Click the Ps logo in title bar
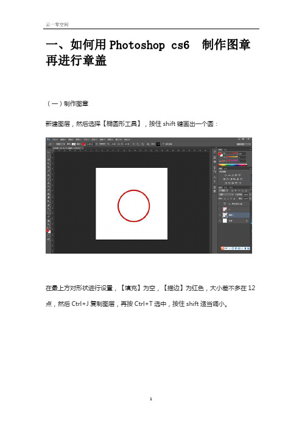Image resolution: width=302 pixels, height=427 pixels. [48, 139]
